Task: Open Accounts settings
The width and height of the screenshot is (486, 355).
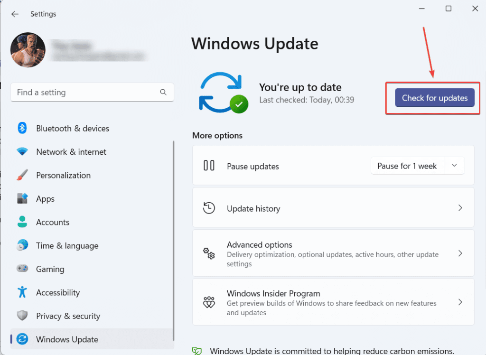Action: 53,222
